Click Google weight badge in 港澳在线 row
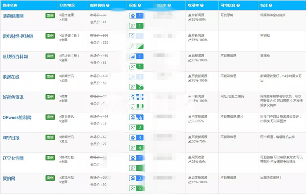 [136, 87]
